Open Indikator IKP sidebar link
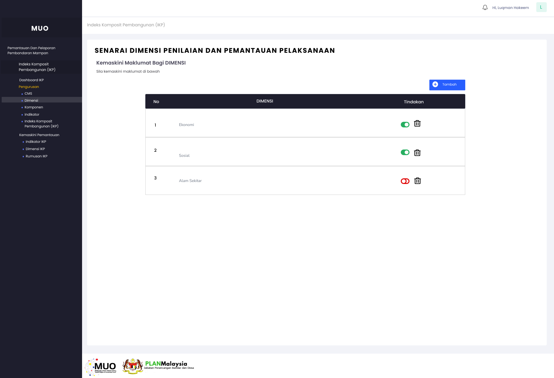The height and width of the screenshot is (378, 554). pyautogui.click(x=36, y=142)
